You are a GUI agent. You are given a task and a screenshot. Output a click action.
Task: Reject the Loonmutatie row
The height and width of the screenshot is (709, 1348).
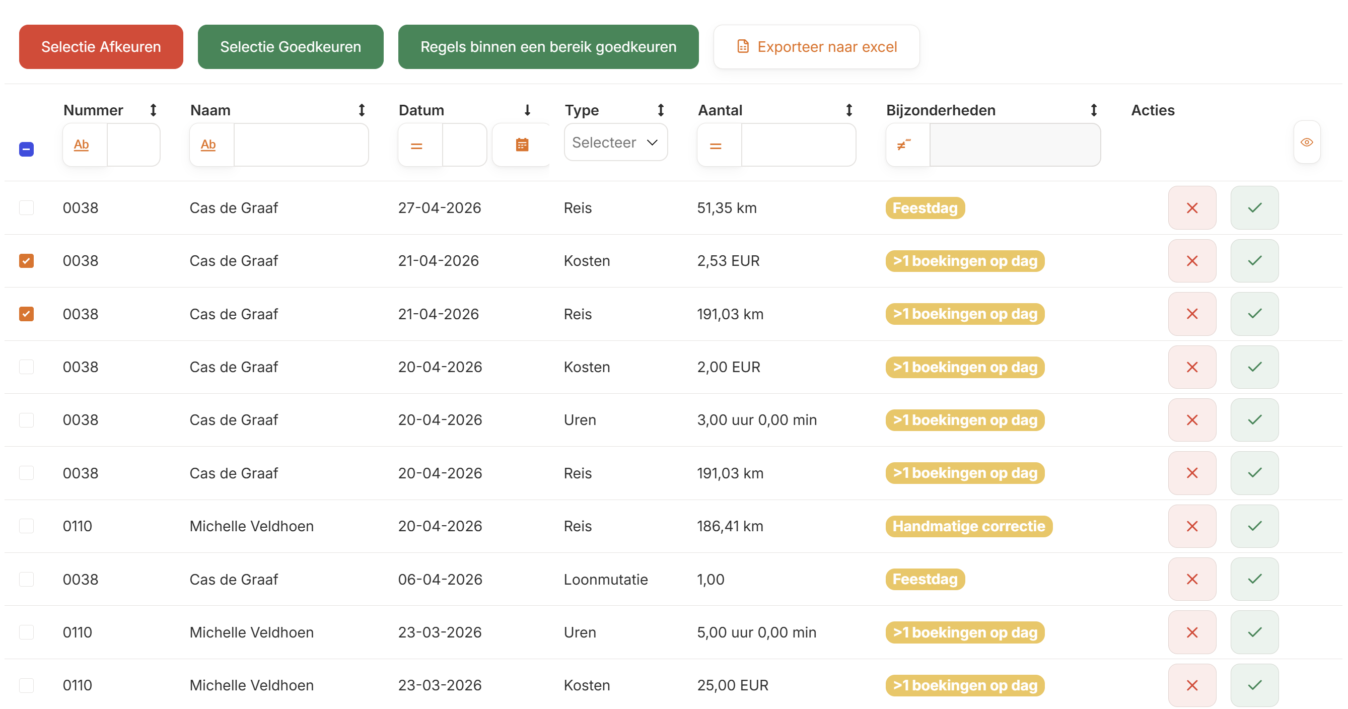click(x=1191, y=579)
